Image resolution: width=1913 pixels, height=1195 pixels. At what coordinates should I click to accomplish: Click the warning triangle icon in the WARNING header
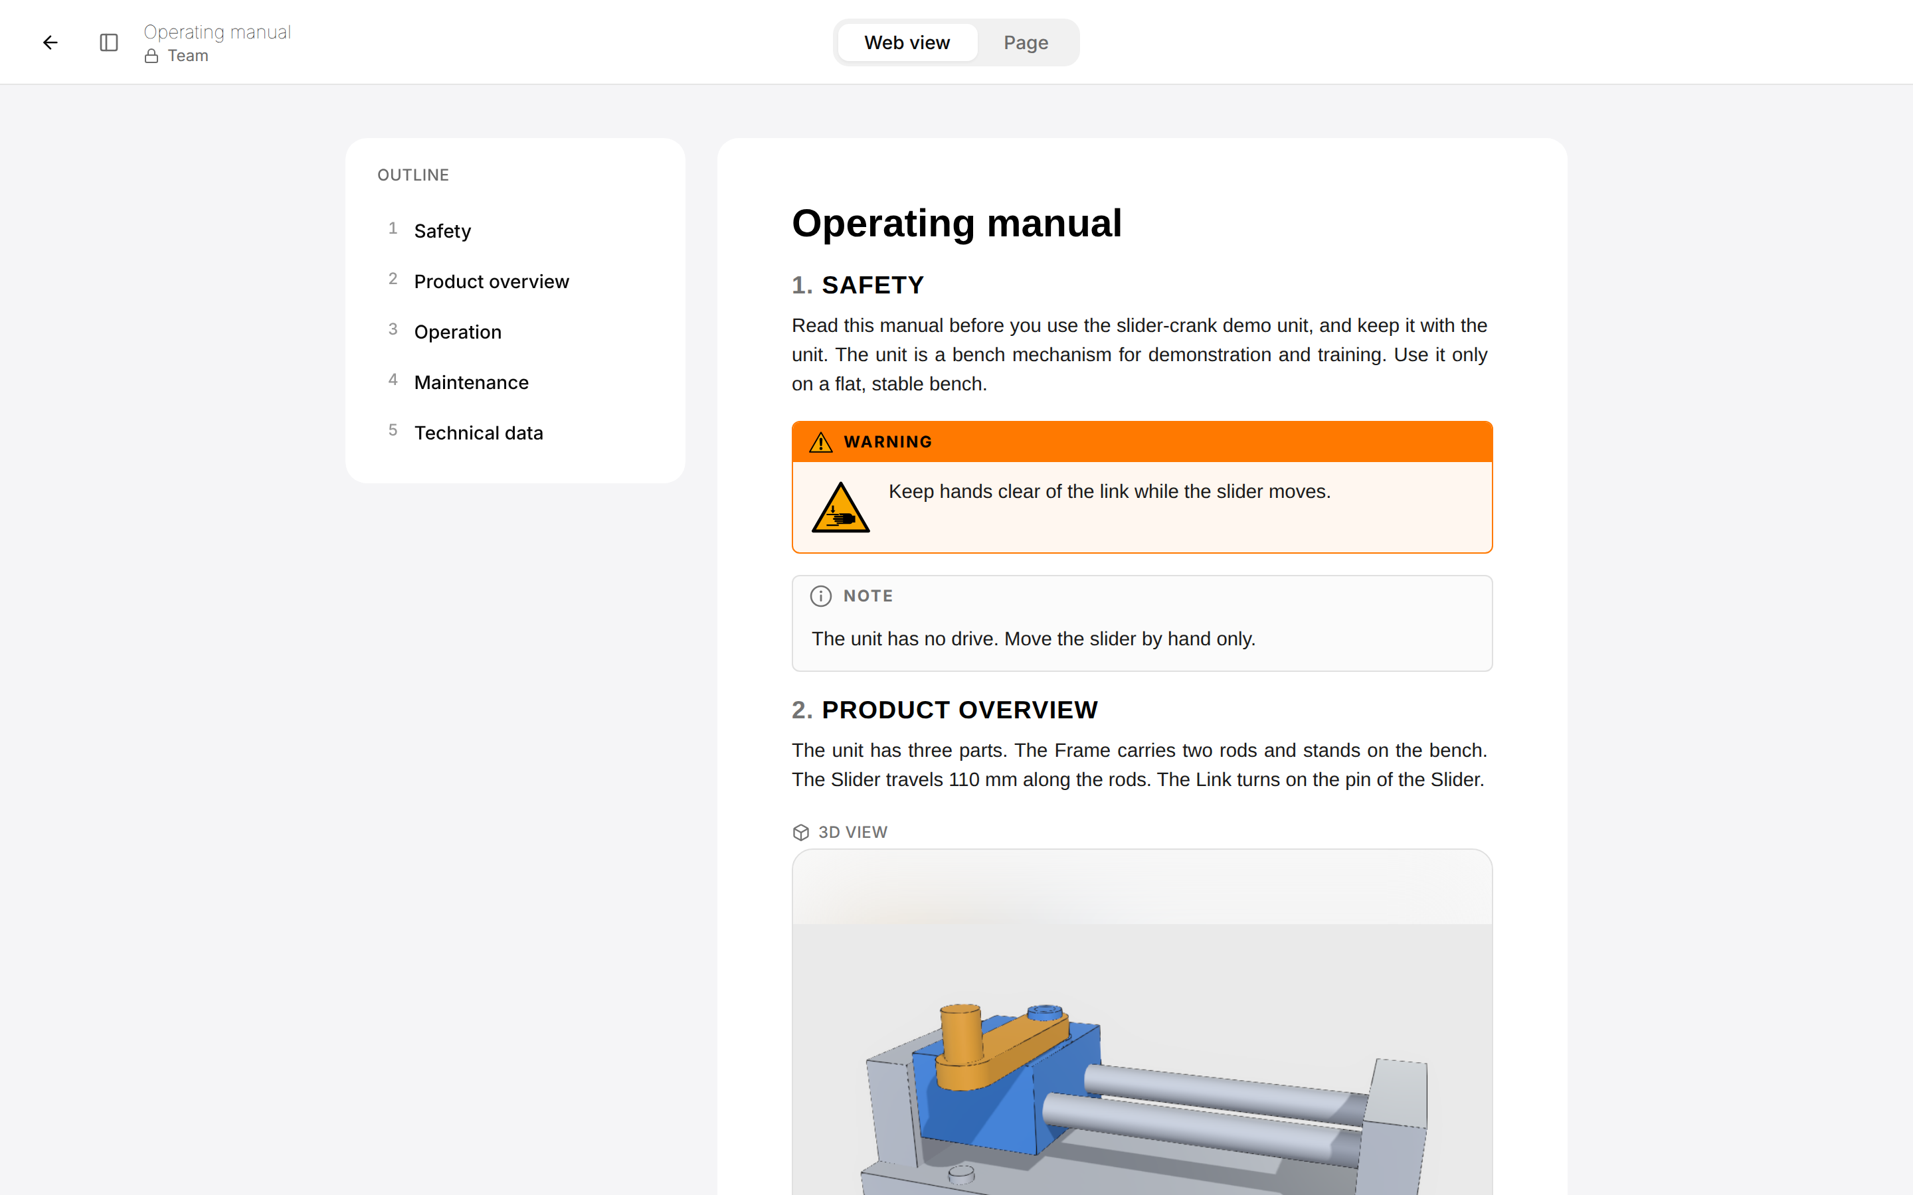(820, 441)
